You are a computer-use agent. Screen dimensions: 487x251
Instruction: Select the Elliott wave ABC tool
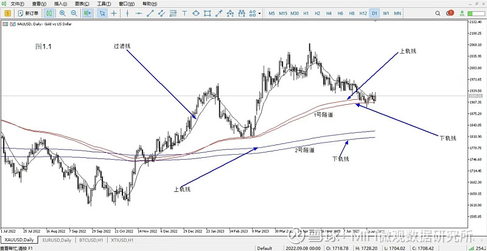tap(230, 13)
